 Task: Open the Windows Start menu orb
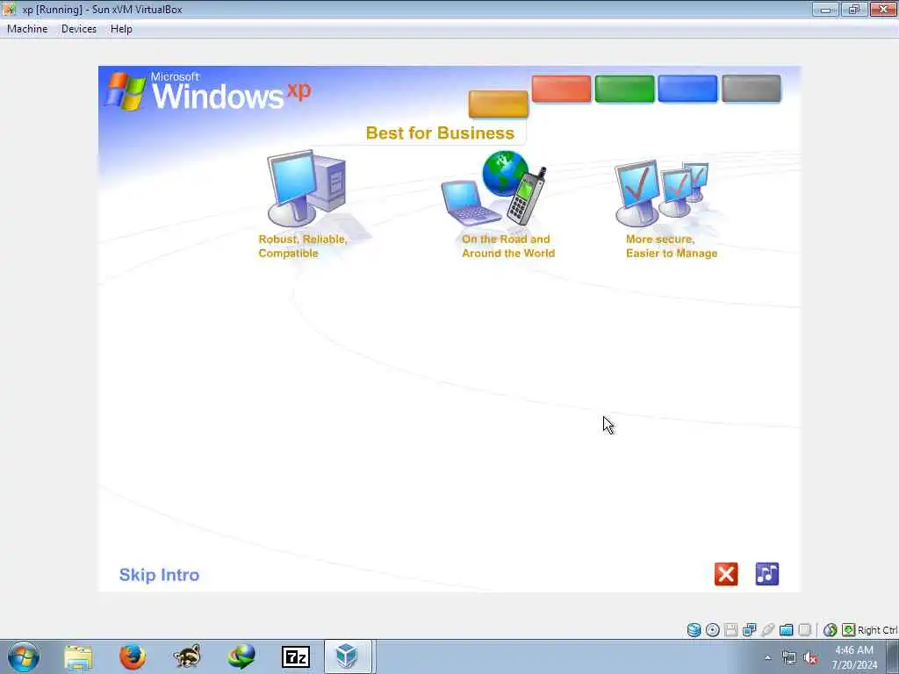24,656
